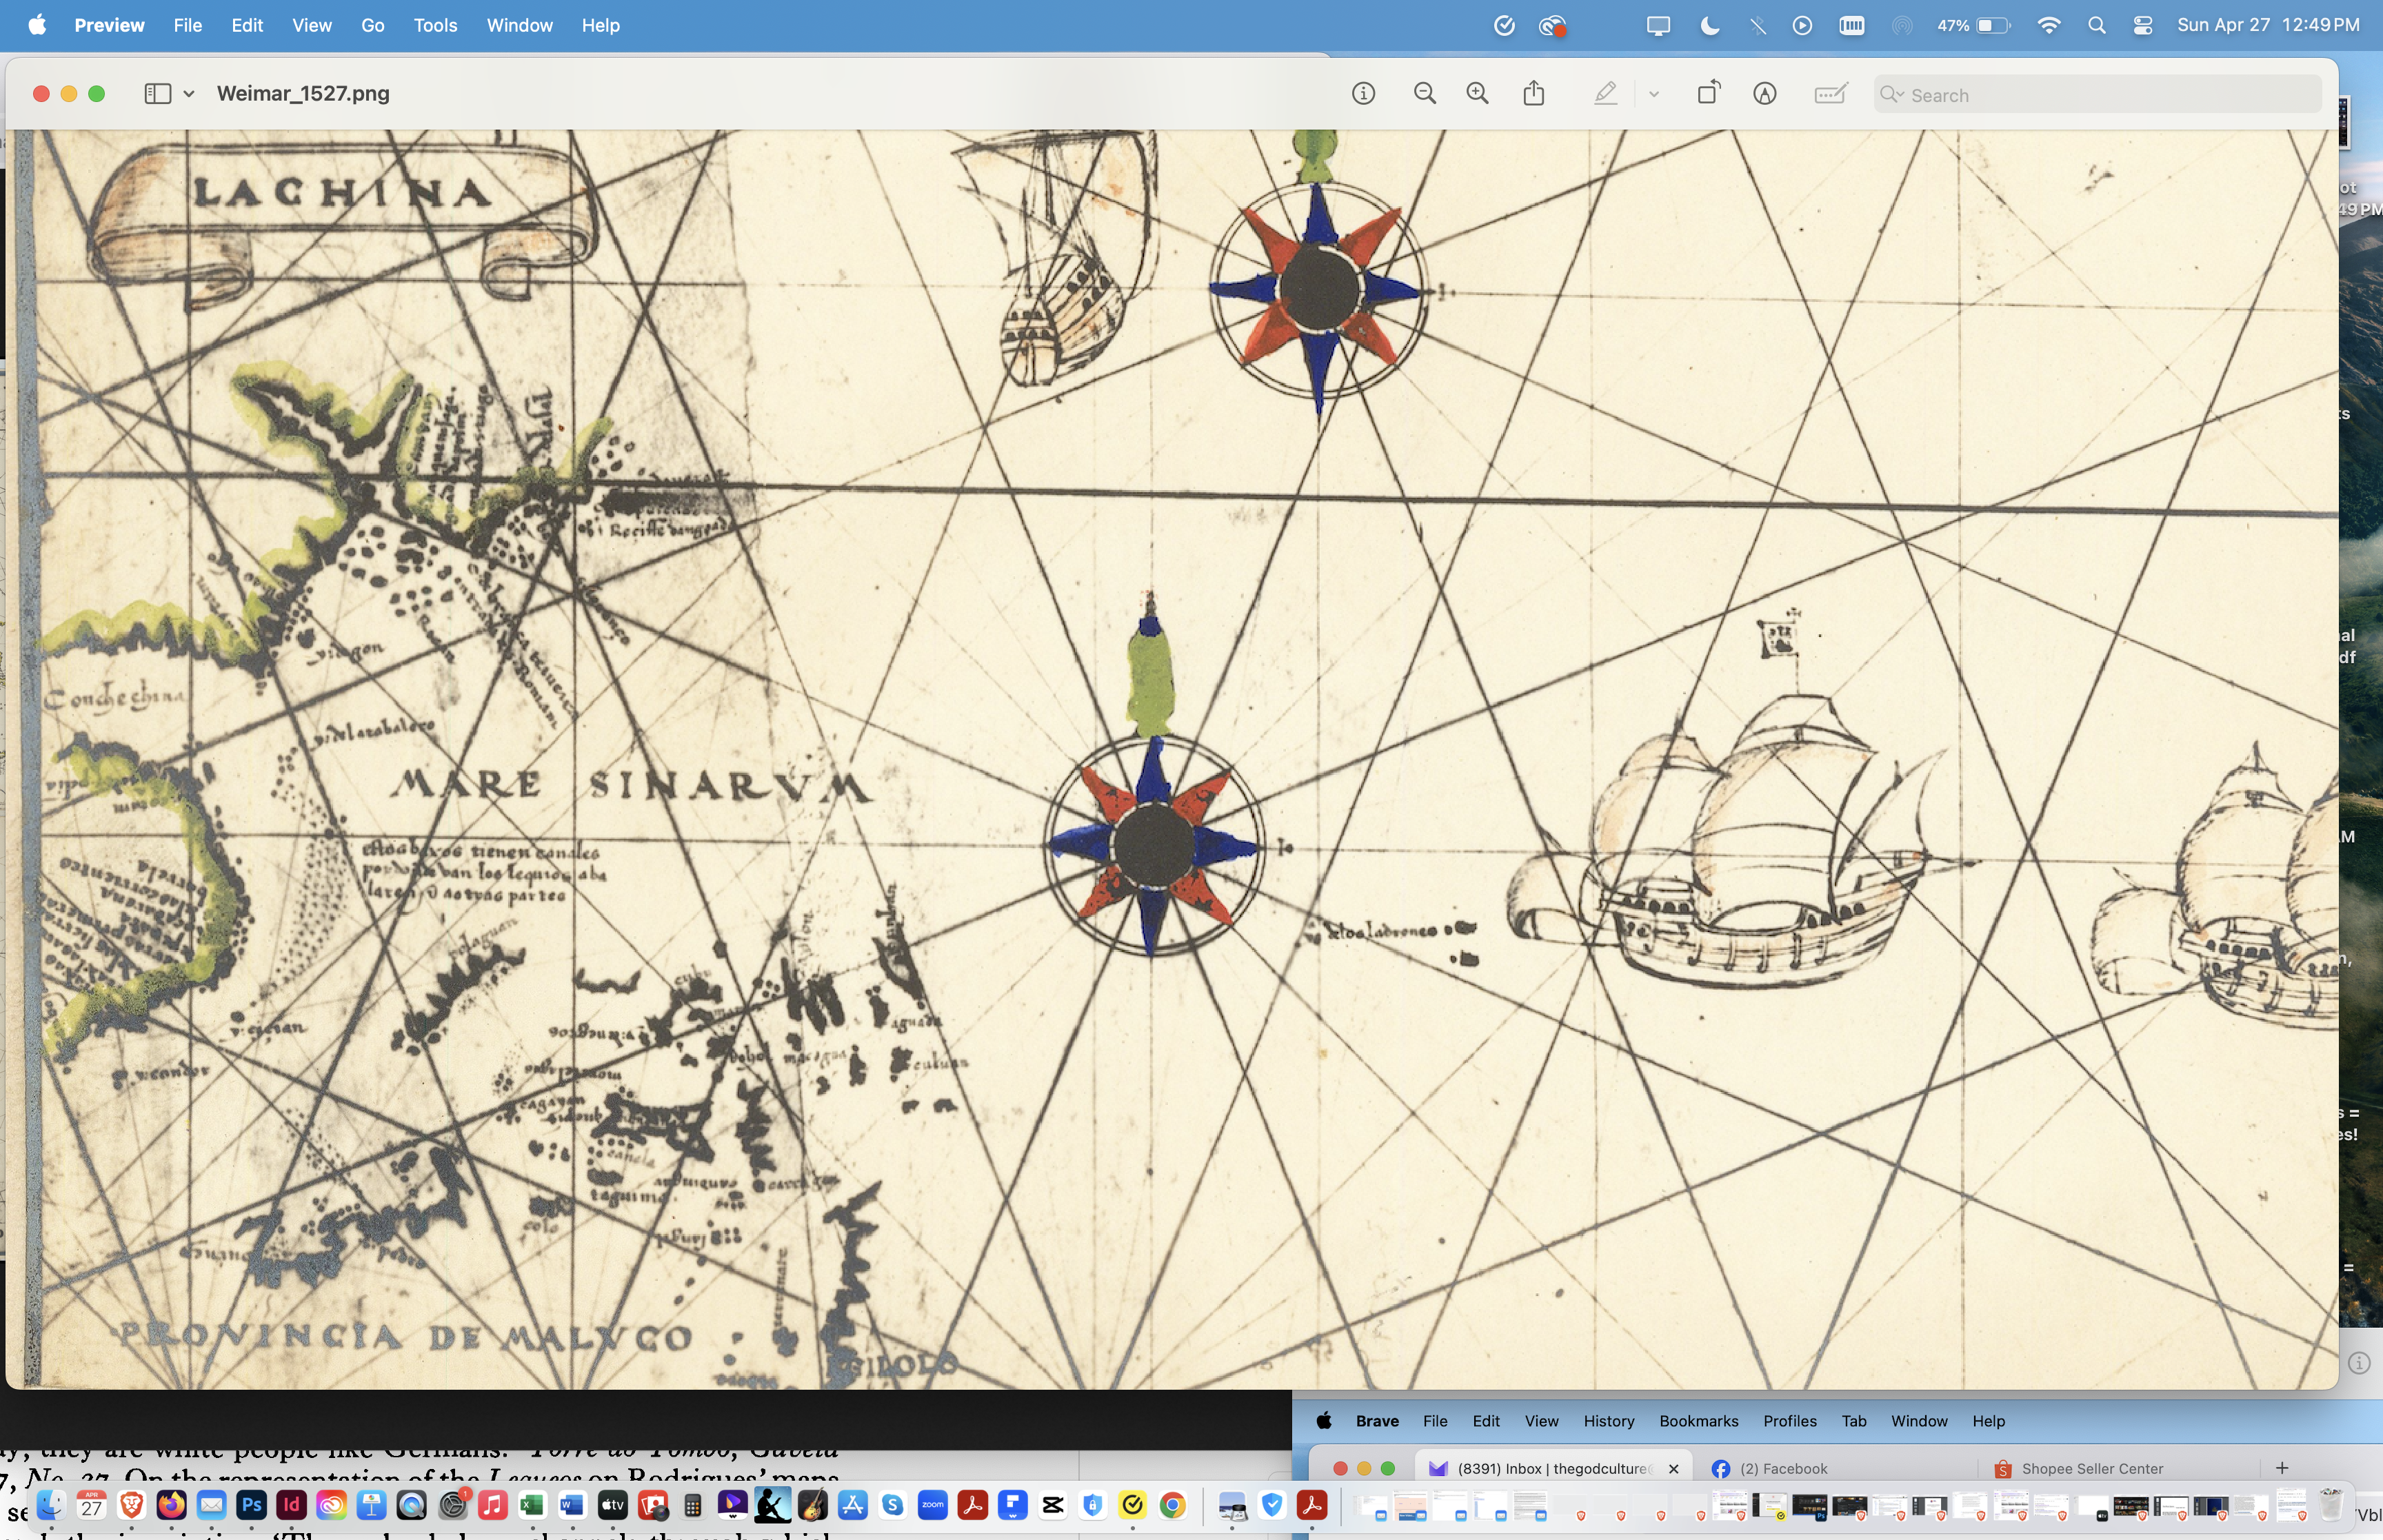Select the Highlight pen tool
Screen dimensions: 2383x1540
coord(1605,94)
